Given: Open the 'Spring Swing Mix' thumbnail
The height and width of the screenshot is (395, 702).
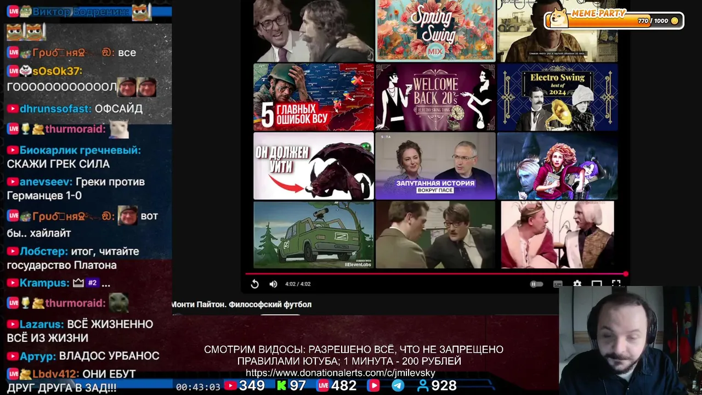Looking at the screenshot, I should tap(435, 31).
